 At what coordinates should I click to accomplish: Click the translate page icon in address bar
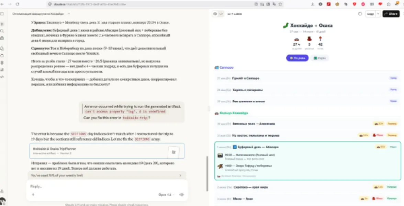[274, 4]
